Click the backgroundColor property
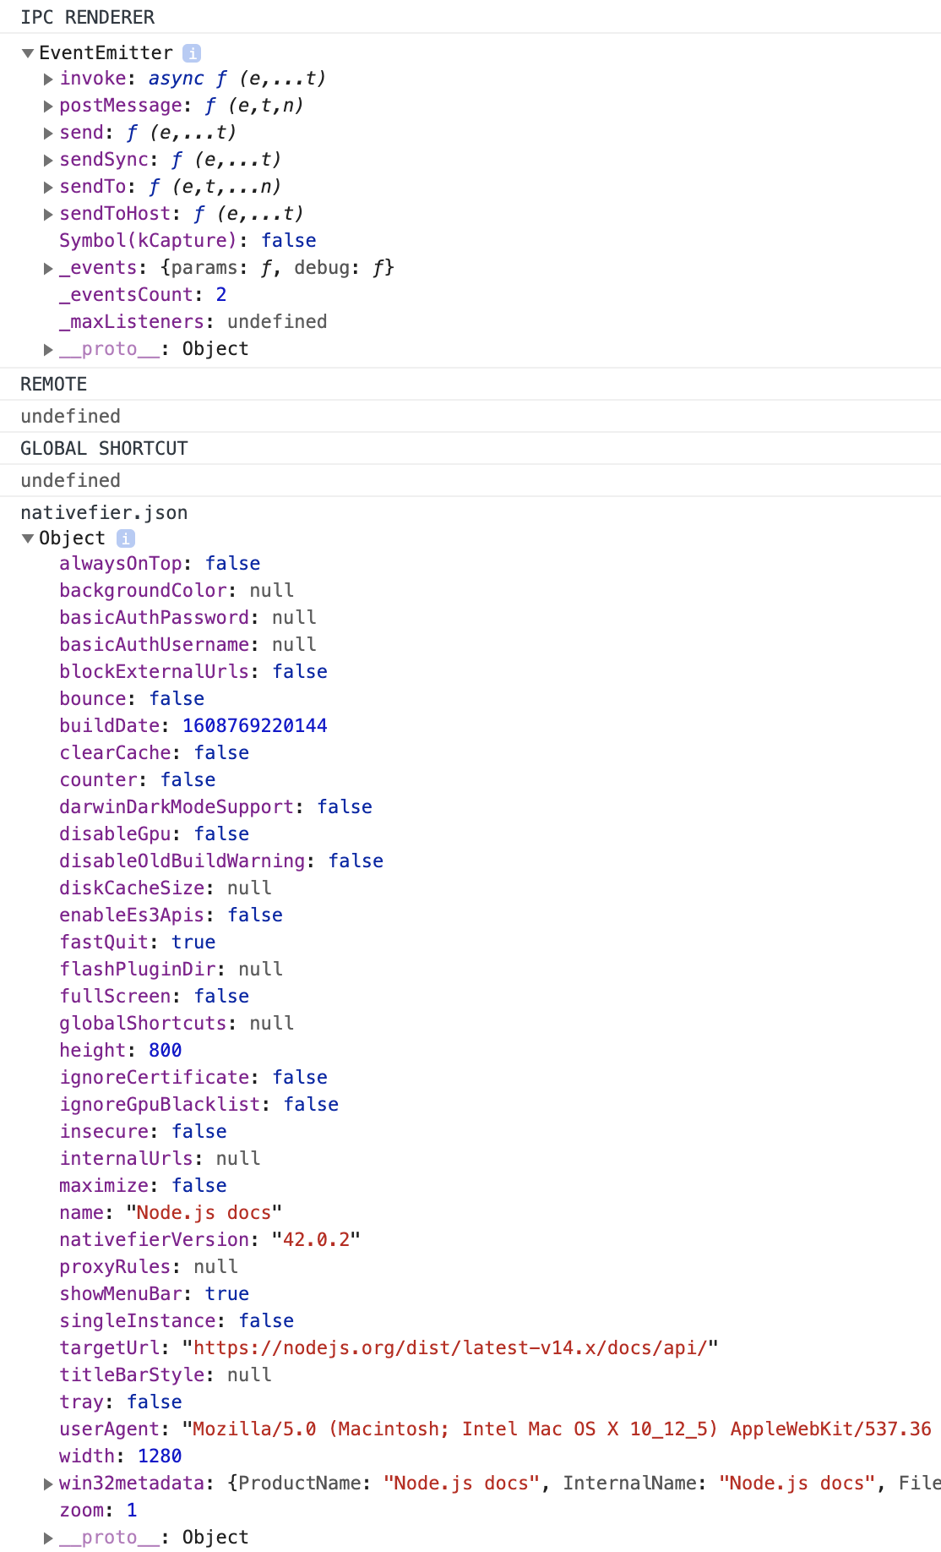 click(143, 590)
